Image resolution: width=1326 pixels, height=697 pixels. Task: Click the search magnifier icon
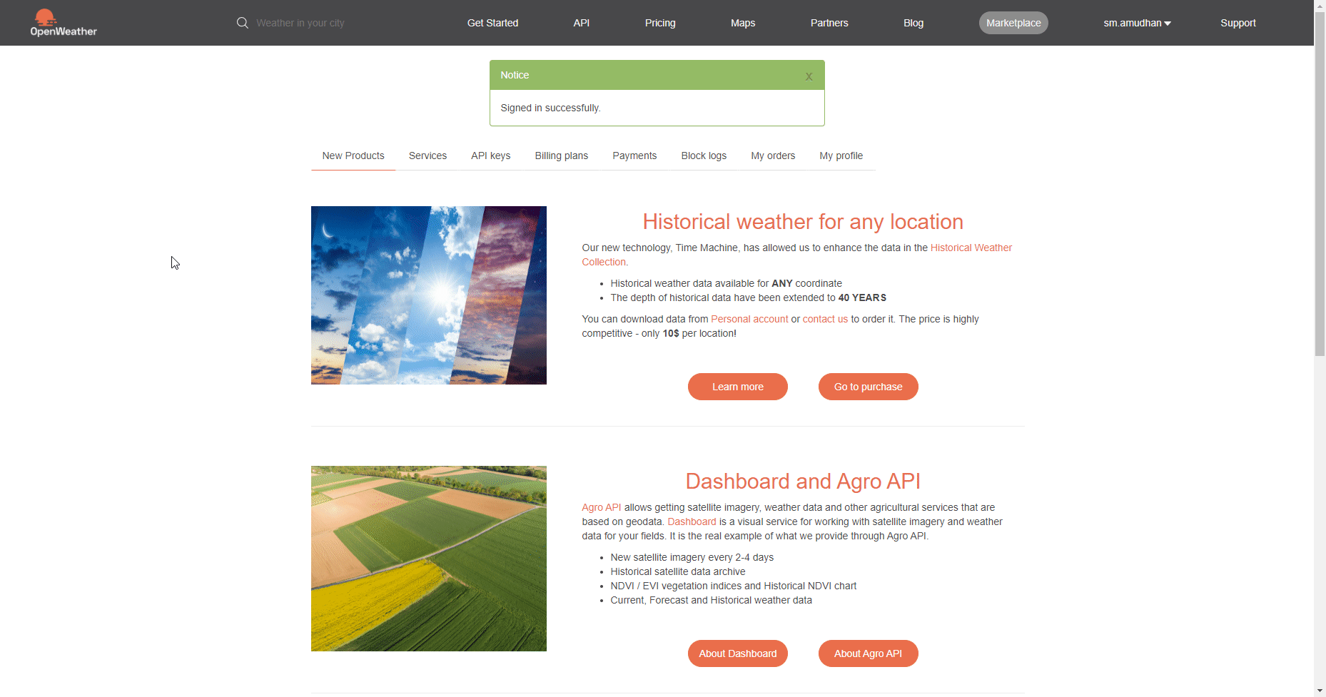tap(242, 22)
